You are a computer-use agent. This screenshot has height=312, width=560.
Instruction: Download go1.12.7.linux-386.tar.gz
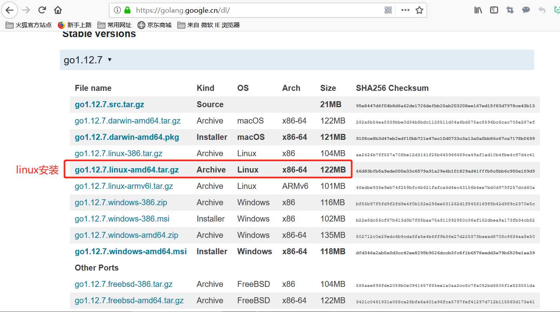point(119,153)
